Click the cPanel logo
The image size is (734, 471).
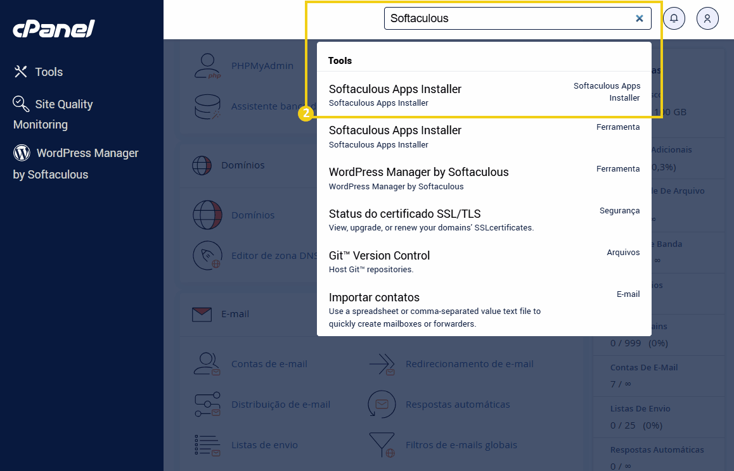pos(54,28)
